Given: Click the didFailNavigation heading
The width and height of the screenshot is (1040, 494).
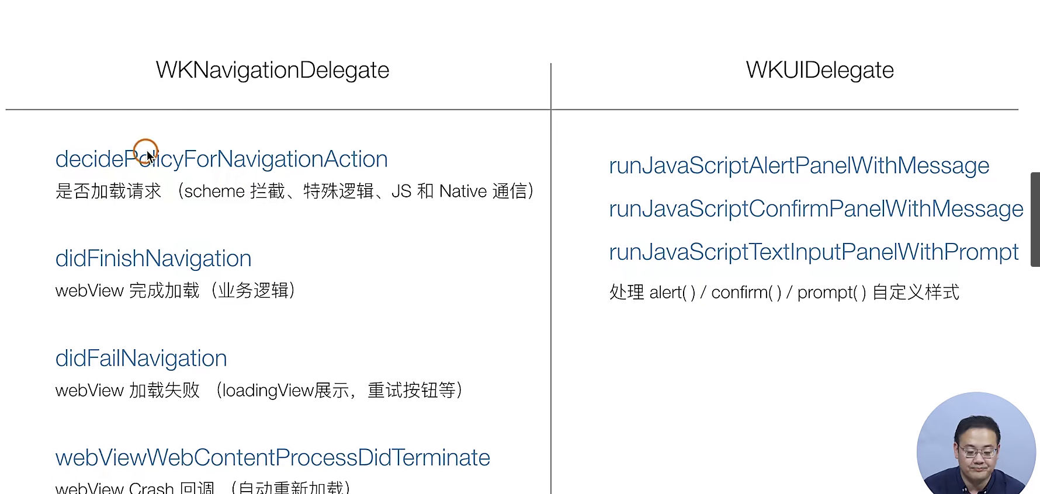Looking at the screenshot, I should [x=141, y=359].
